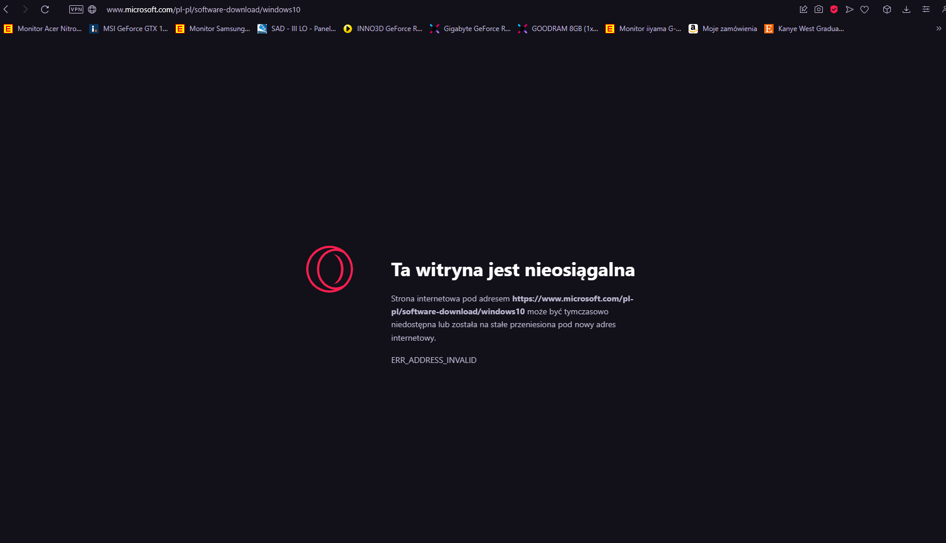
Task: Click the address bar showing www.microsoft.com URL
Action: (x=204, y=9)
